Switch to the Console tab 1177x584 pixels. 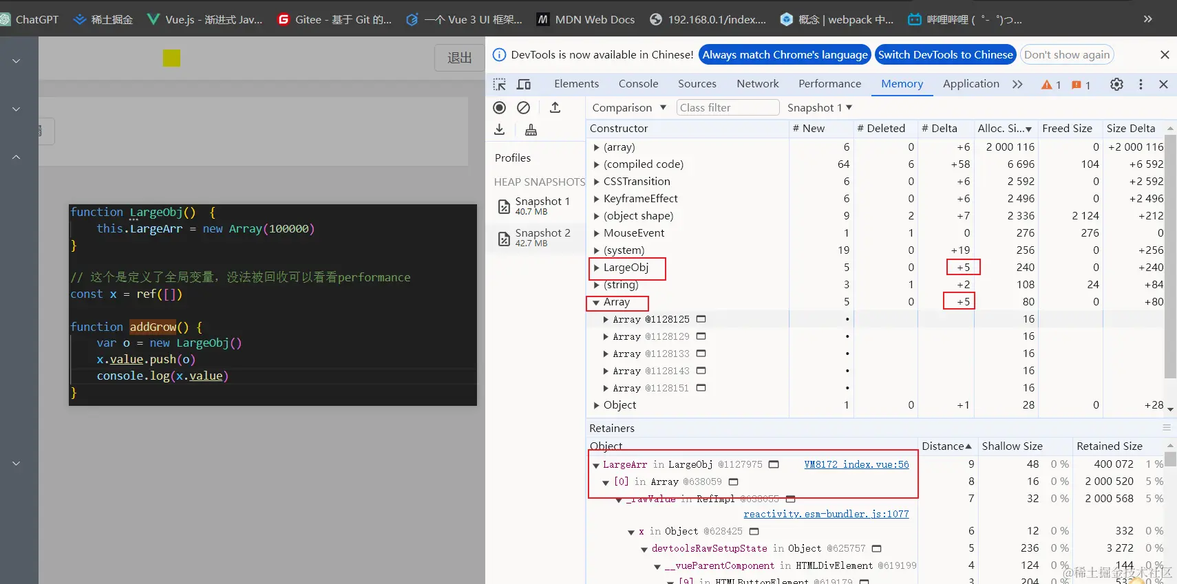(638, 84)
